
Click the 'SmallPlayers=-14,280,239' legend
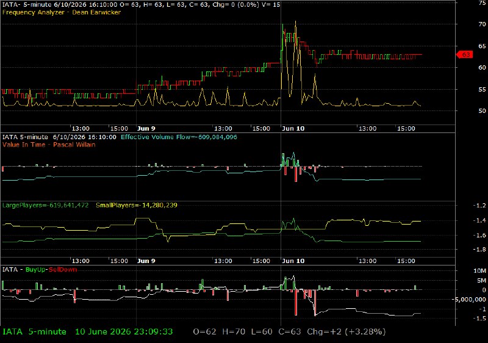pos(137,205)
